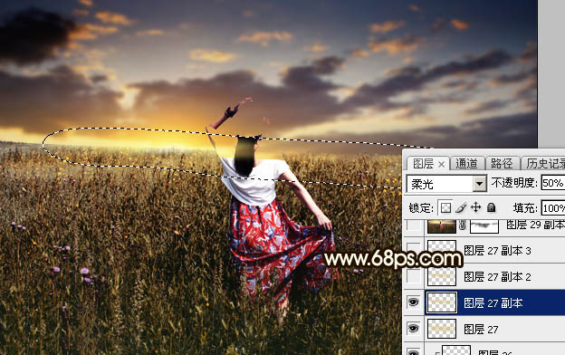Select layer name 图层 27
Viewport: 565px width, 355px height.
point(481,330)
